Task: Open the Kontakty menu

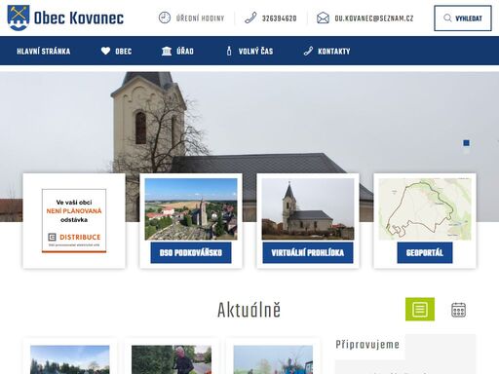Action: (334, 52)
